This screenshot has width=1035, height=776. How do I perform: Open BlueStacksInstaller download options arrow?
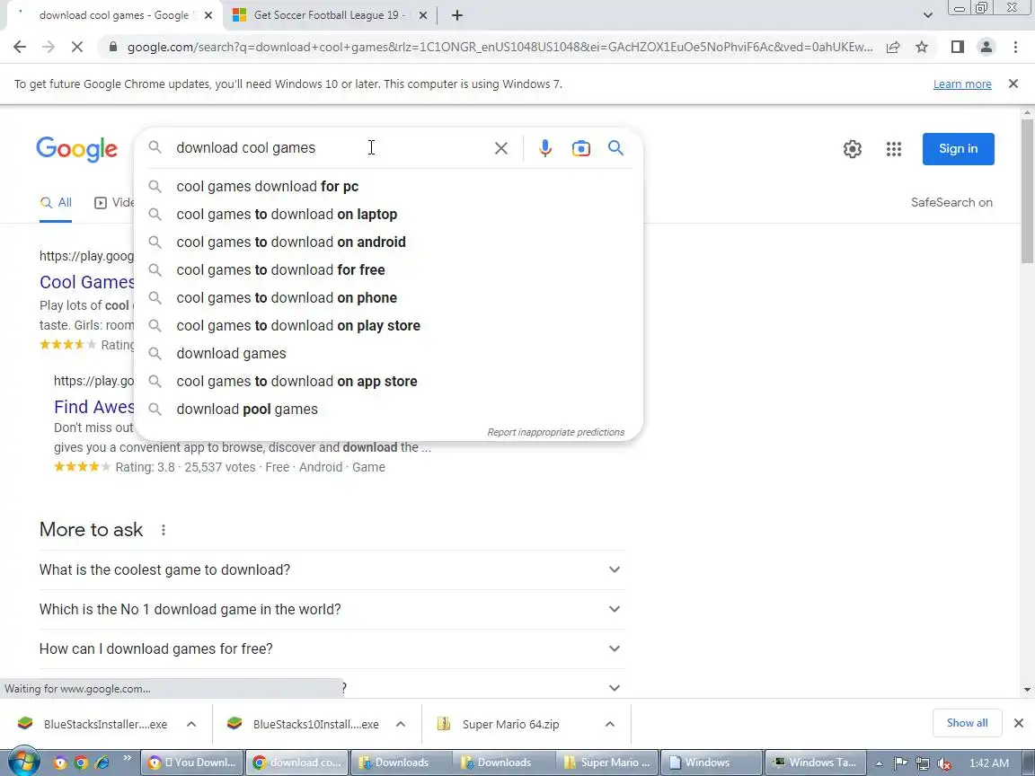click(x=191, y=724)
